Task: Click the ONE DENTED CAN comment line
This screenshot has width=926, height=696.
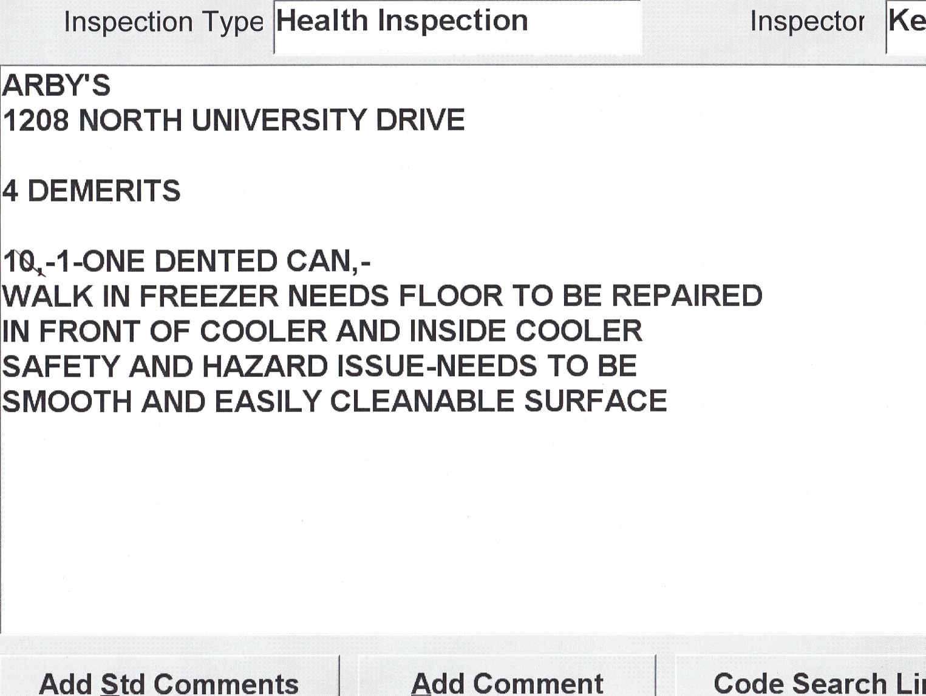Action: [187, 262]
